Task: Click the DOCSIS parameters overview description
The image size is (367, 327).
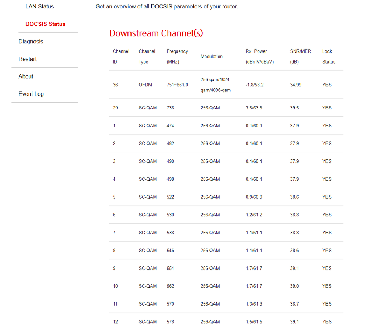Action: coord(167,7)
